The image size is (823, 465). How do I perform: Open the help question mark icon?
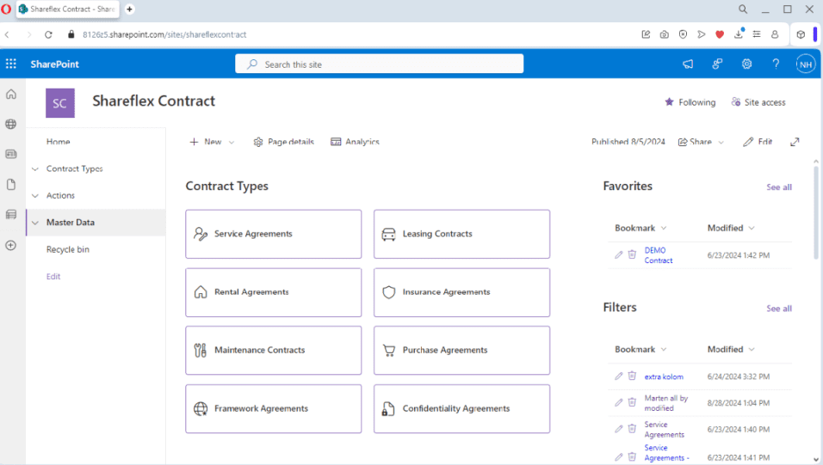click(x=776, y=64)
